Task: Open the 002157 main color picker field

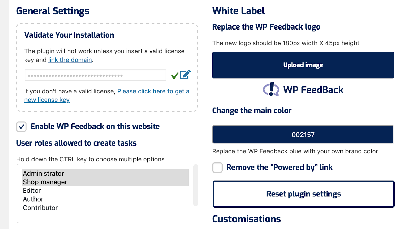Action: (303, 135)
